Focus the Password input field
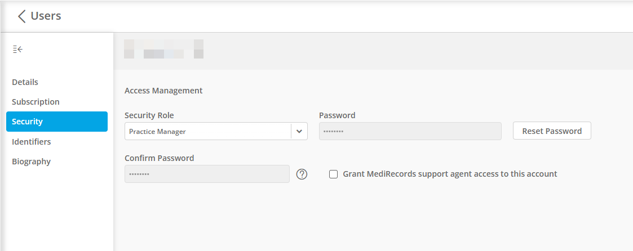Image resolution: width=633 pixels, height=251 pixels. click(x=410, y=131)
